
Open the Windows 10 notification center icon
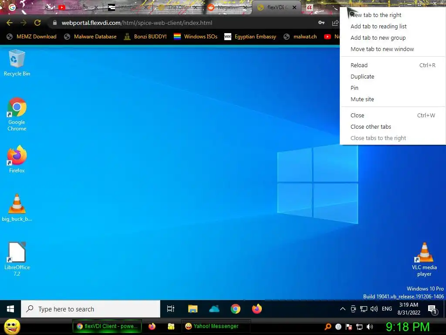[x=432, y=309]
